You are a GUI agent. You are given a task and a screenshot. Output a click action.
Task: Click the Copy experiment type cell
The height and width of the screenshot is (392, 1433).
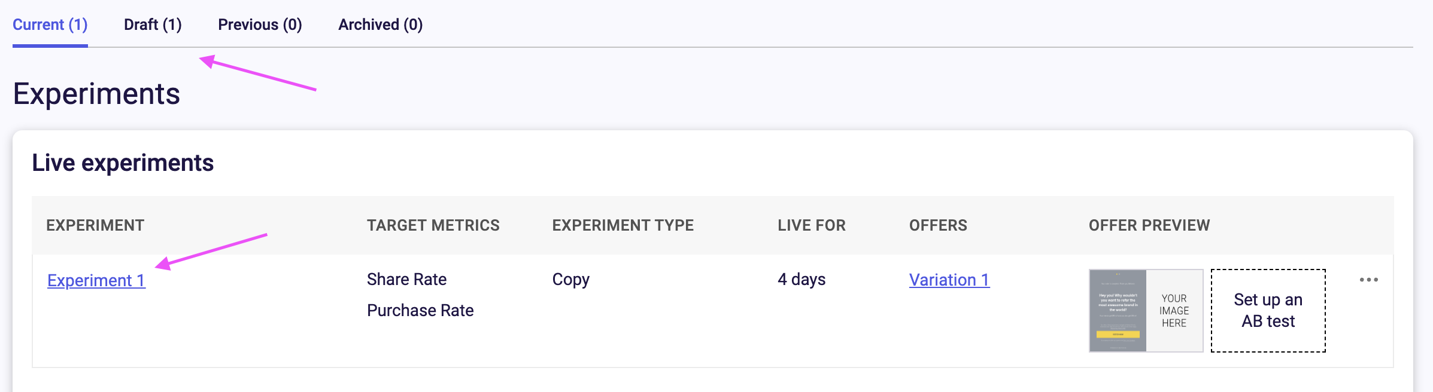click(x=571, y=280)
